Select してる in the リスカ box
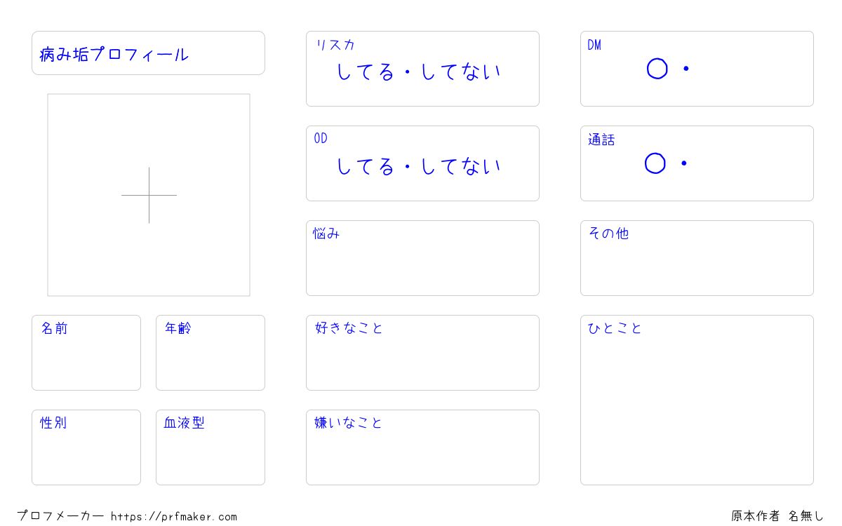The height and width of the screenshot is (526, 842). tap(366, 72)
